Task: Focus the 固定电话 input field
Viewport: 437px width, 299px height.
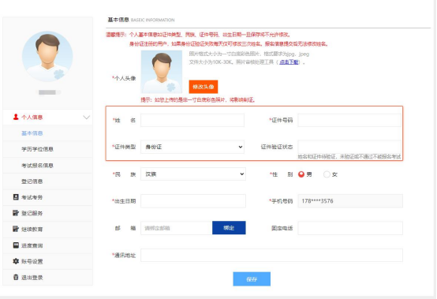Action: 350,228
